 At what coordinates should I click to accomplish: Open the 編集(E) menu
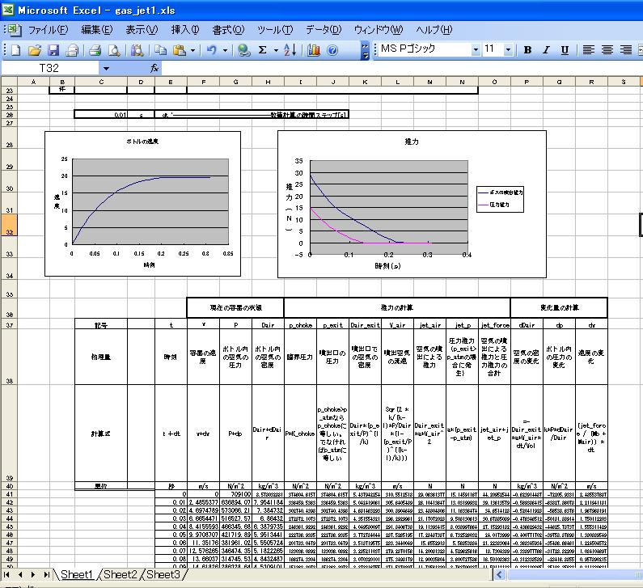pos(97,30)
